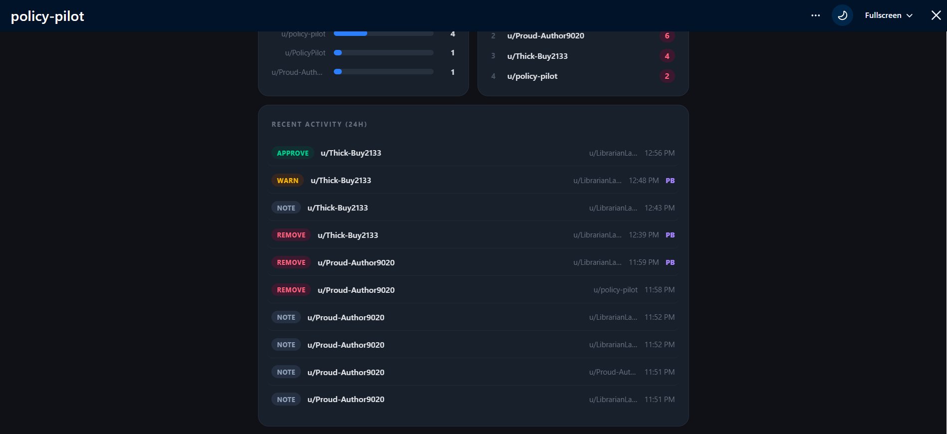Click the u/PolicyPilot bar label
The width and height of the screenshot is (947, 434).
305,53
